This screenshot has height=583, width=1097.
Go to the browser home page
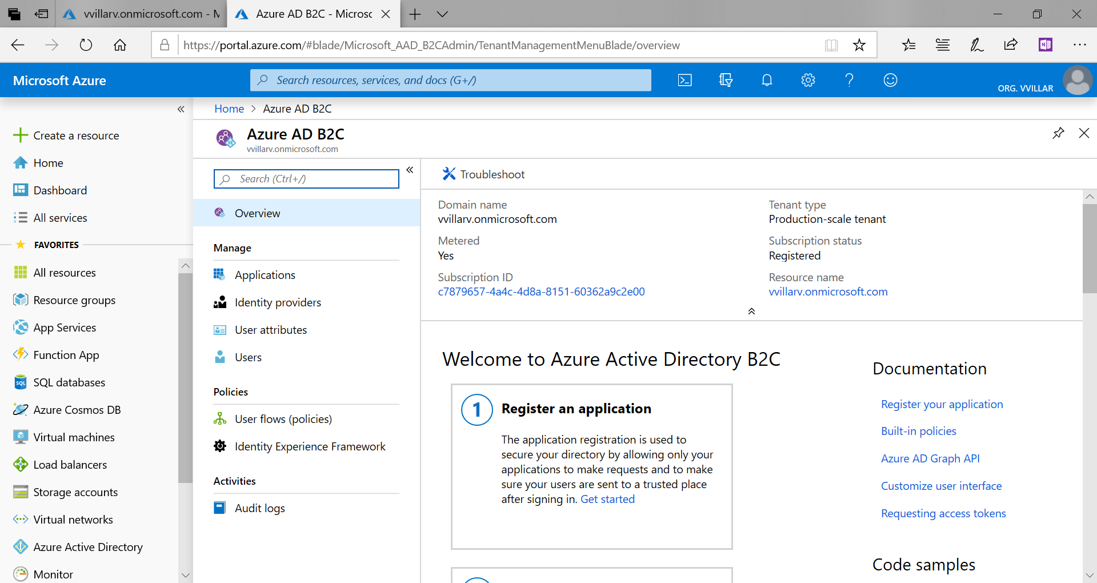pos(120,45)
